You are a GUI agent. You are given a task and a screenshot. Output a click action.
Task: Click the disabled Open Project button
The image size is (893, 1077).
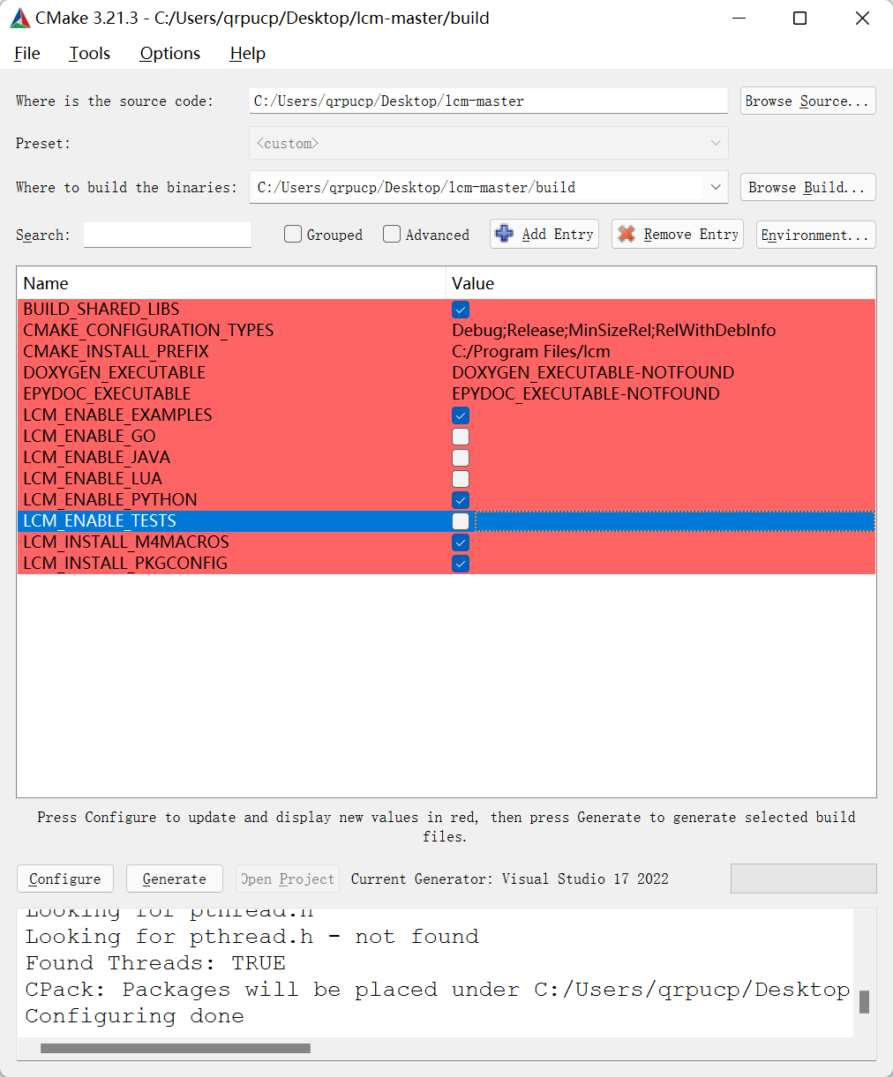point(288,879)
